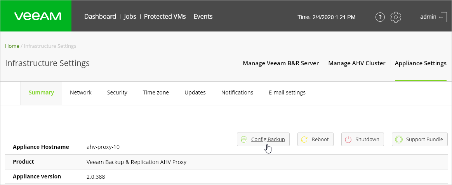Open Manage AHV Cluster
The height and width of the screenshot is (185, 452).
[357, 63]
